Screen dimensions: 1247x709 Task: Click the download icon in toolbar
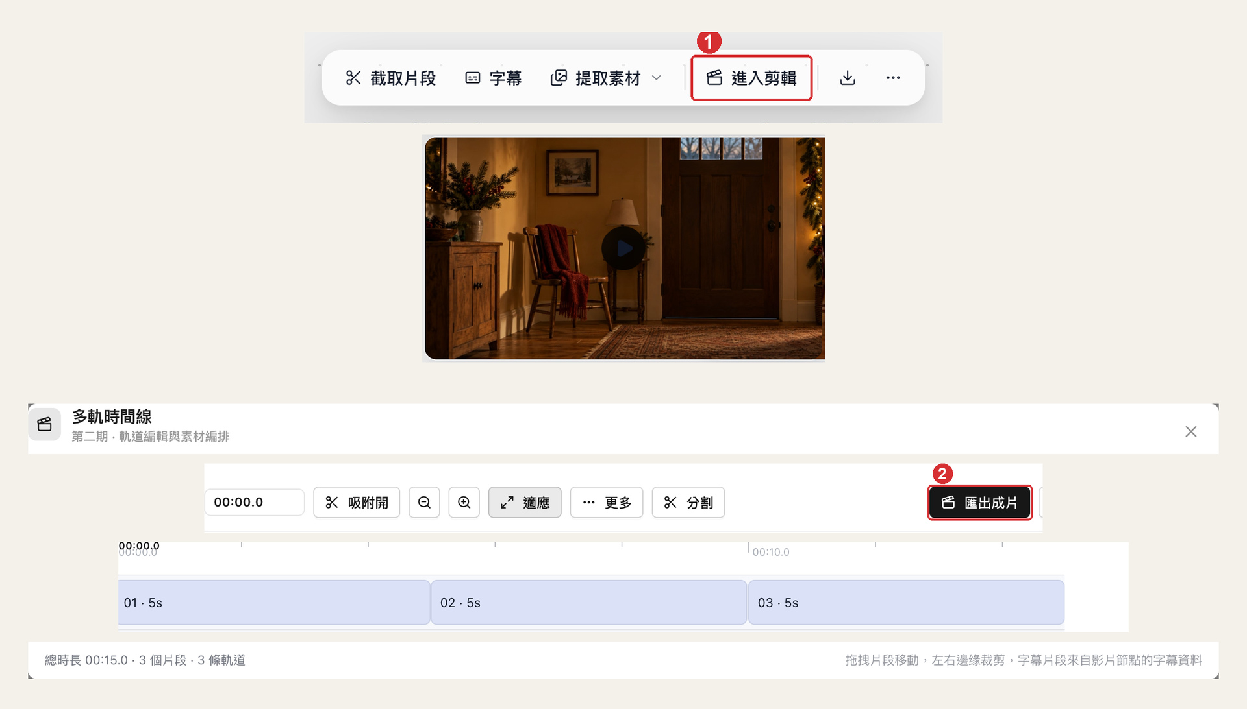(x=848, y=78)
